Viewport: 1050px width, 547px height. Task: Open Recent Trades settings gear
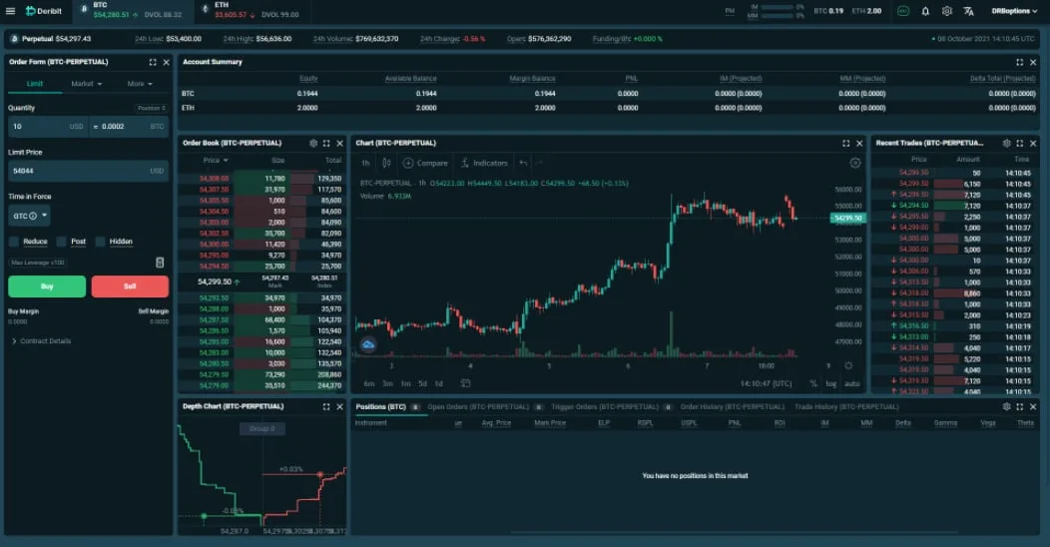1006,144
